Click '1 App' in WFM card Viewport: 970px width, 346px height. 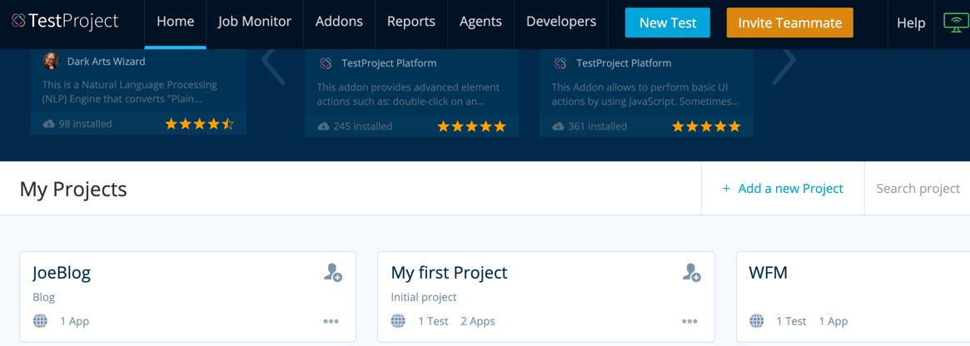point(833,321)
